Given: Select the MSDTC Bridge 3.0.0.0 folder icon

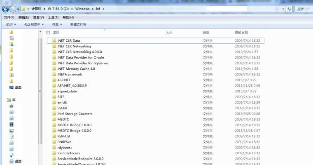Looking at the screenshot, I should (54, 125).
